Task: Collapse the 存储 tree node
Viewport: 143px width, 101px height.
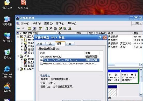Action: point(18,56)
